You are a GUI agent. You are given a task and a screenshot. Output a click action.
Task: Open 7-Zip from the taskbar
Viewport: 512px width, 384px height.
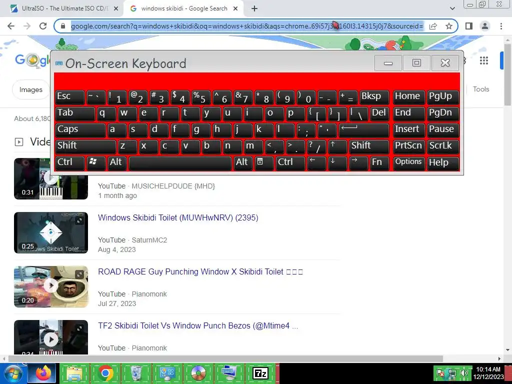(260, 373)
